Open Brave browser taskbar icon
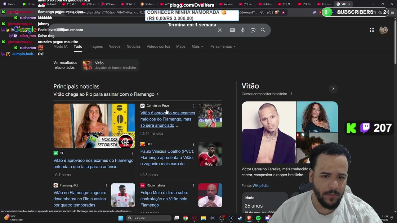Screen dimensions: 397x223 pyautogui.click(x=249, y=218)
